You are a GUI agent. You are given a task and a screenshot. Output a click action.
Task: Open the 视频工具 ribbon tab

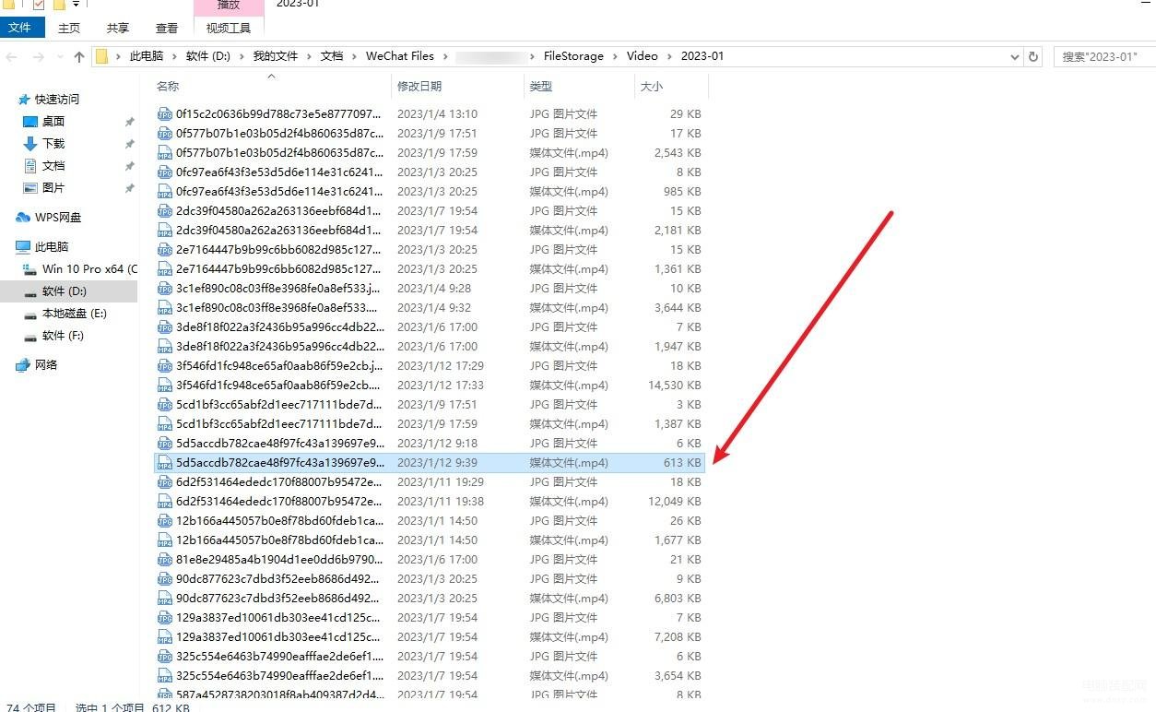coord(228,29)
